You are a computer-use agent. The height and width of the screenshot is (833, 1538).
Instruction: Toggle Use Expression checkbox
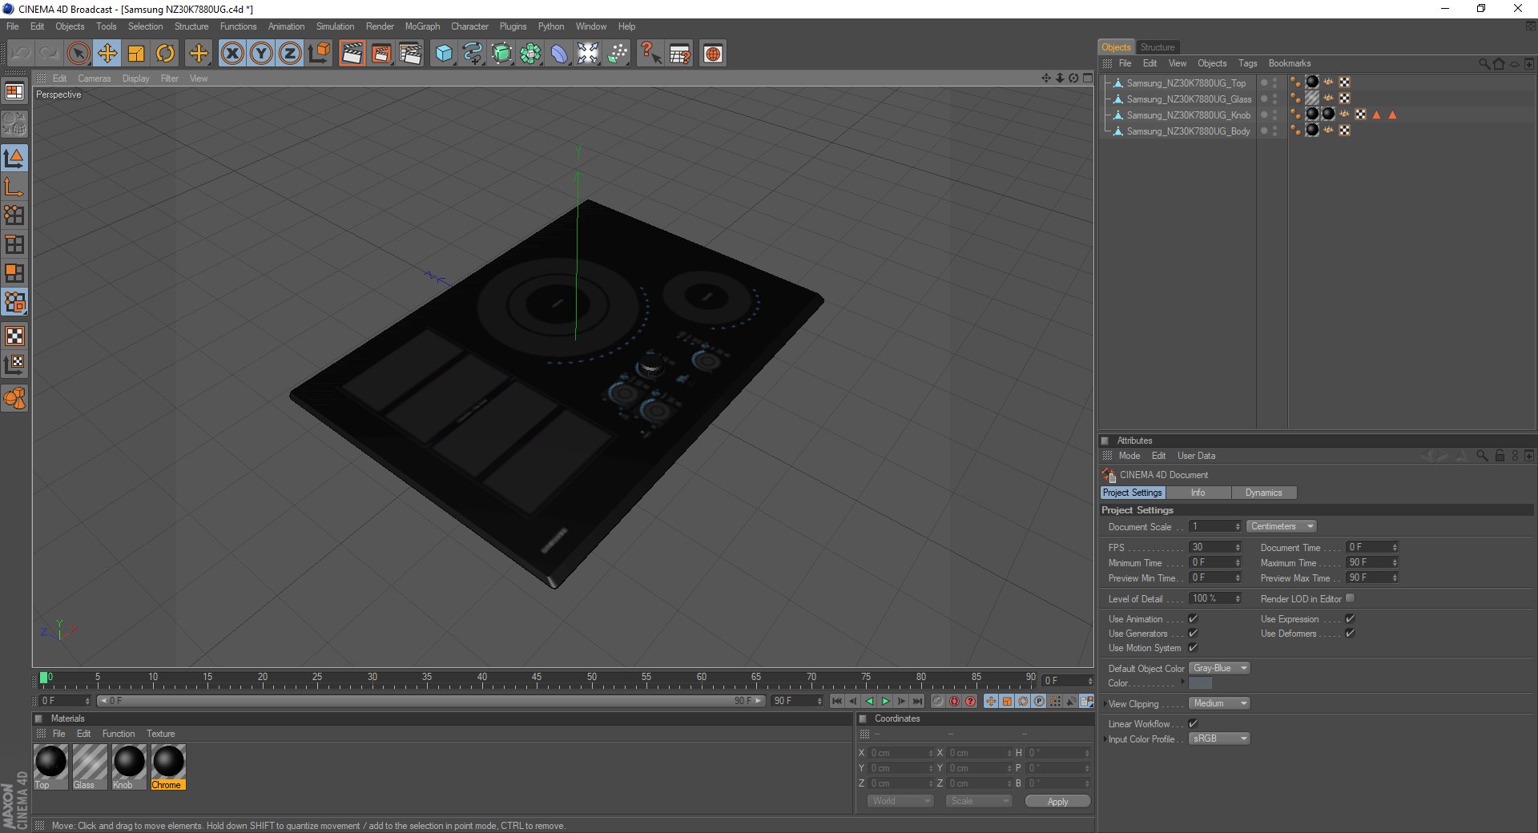click(x=1350, y=618)
